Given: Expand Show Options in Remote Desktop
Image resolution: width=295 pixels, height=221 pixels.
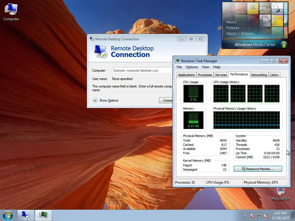Looking at the screenshot, I should 105,100.
